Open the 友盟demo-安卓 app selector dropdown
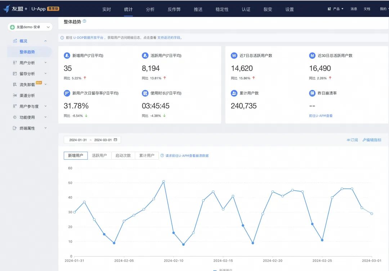 tap(30, 27)
